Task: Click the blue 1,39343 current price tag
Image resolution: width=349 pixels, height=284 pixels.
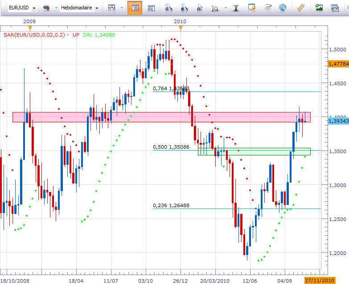Action: tap(338, 121)
